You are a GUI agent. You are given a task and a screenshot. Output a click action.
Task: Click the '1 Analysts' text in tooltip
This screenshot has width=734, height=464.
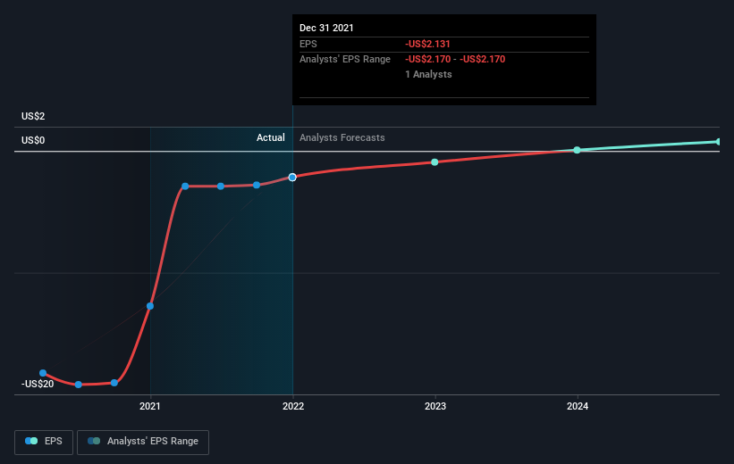pos(428,74)
